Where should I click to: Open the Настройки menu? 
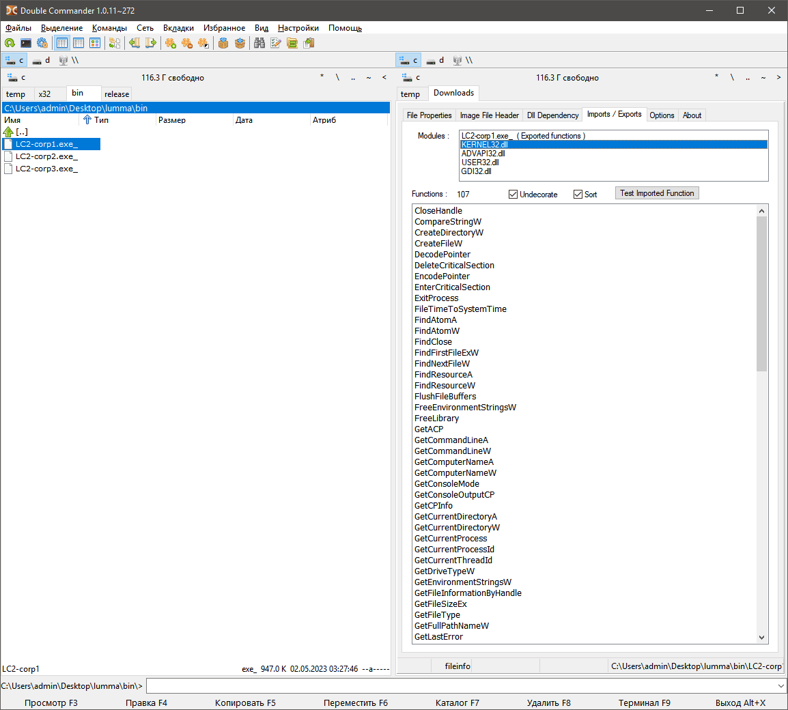[x=298, y=28]
